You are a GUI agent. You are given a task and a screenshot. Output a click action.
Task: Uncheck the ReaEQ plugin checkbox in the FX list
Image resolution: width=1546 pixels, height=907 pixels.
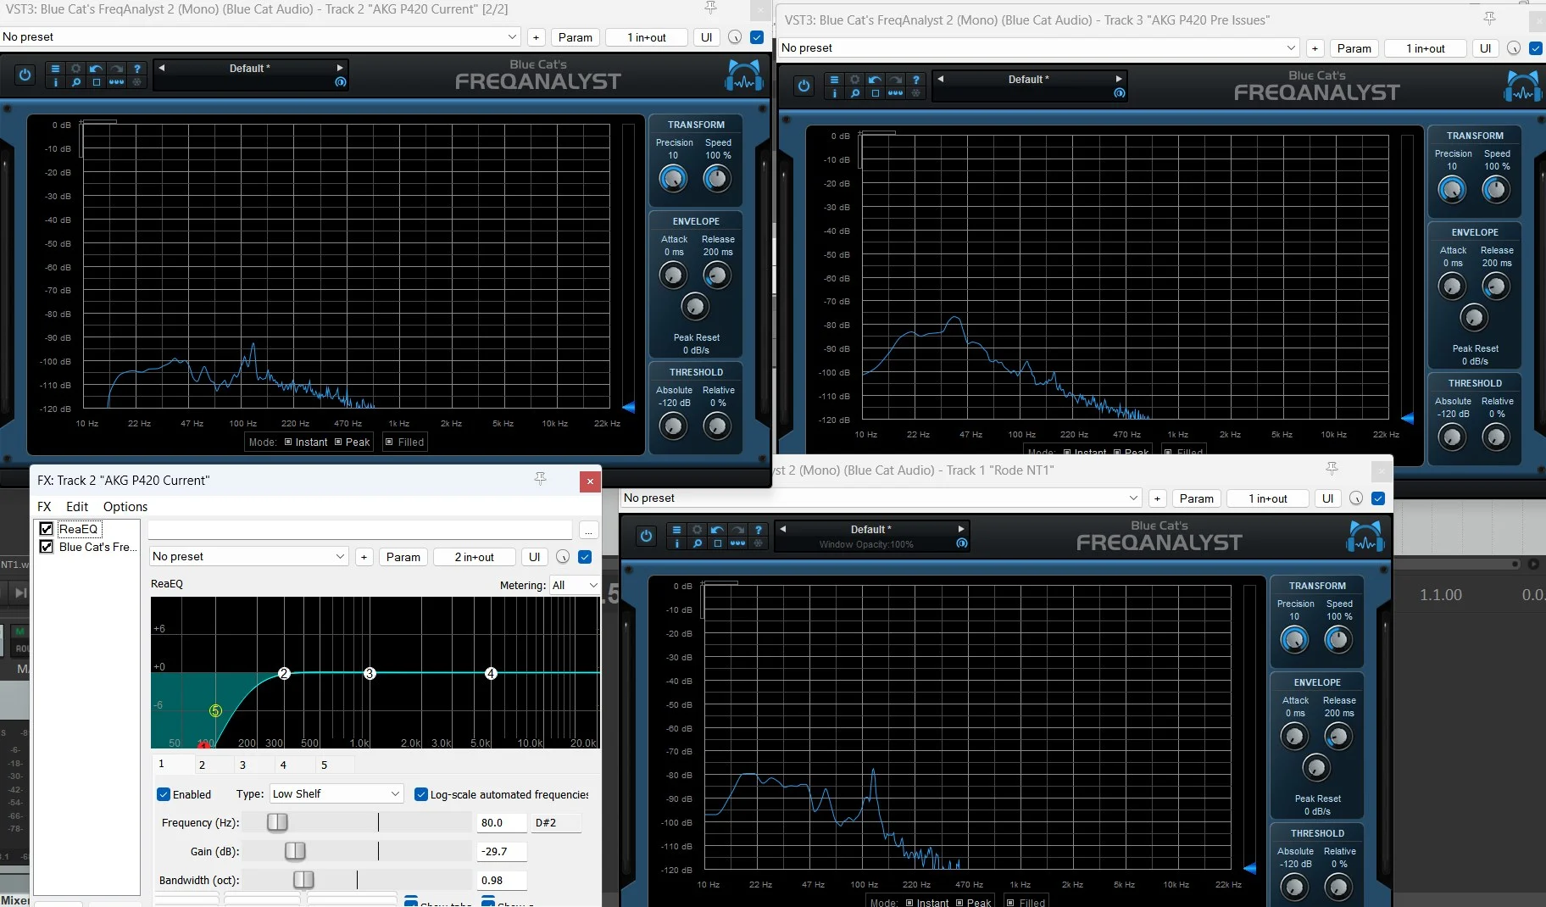pos(47,529)
